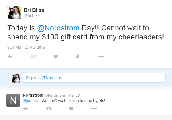Open more options on main tweet
The height and width of the screenshot is (120, 172).
click(x=101, y=57)
